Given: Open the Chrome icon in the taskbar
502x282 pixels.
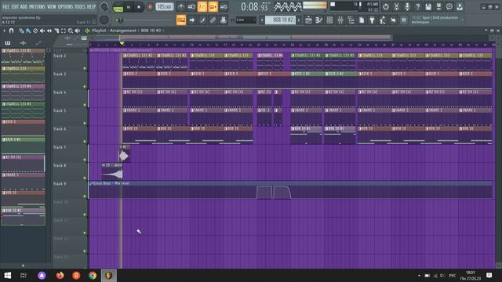Looking at the screenshot, I should pos(93,275).
